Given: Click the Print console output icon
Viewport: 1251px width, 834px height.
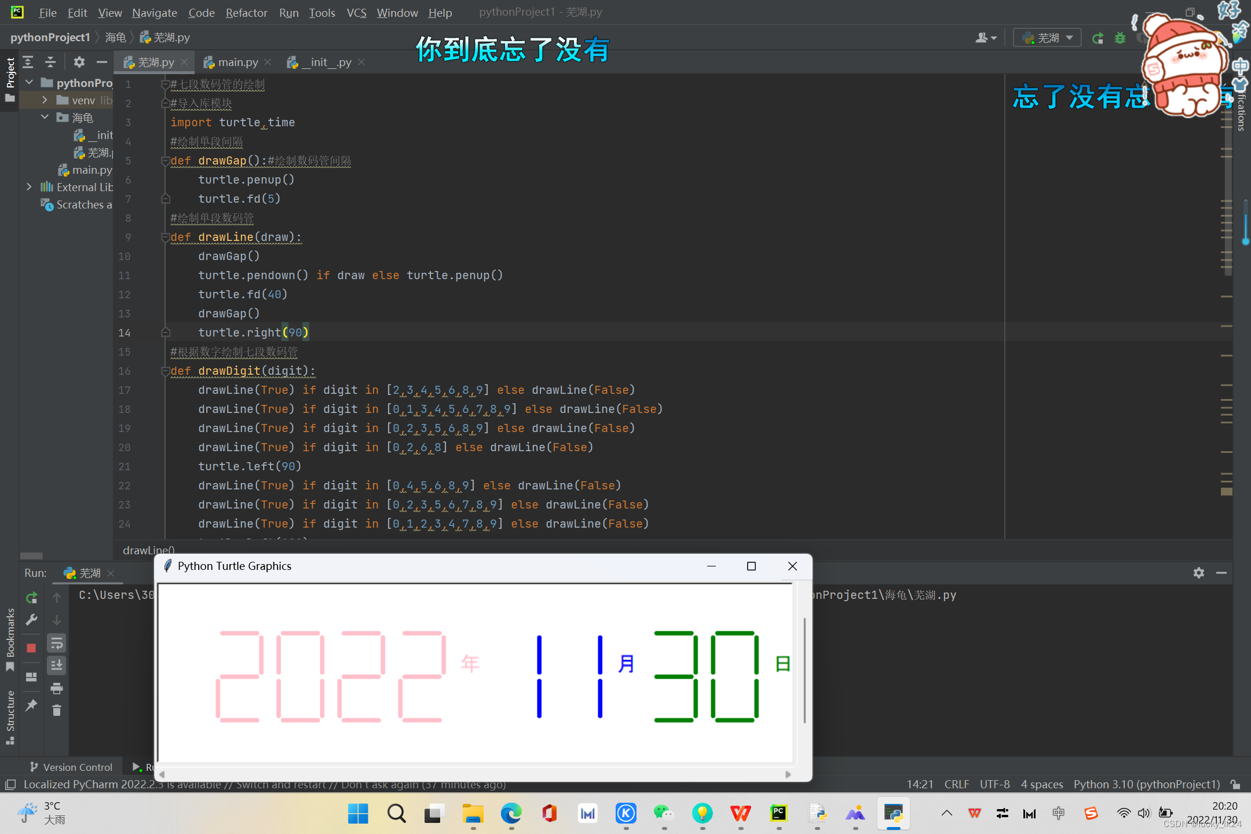Looking at the screenshot, I should click(57, 688).
